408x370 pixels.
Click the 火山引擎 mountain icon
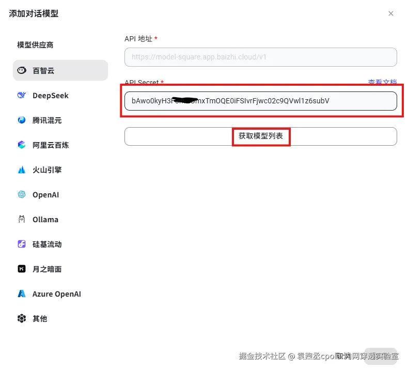(22, 170)
